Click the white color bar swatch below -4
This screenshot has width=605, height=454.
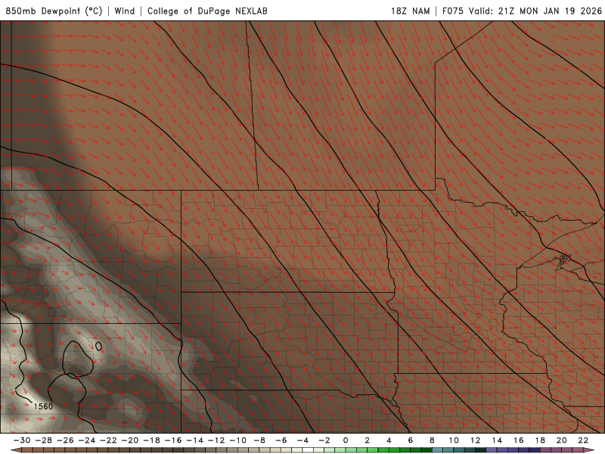click(x=308, y=450)
